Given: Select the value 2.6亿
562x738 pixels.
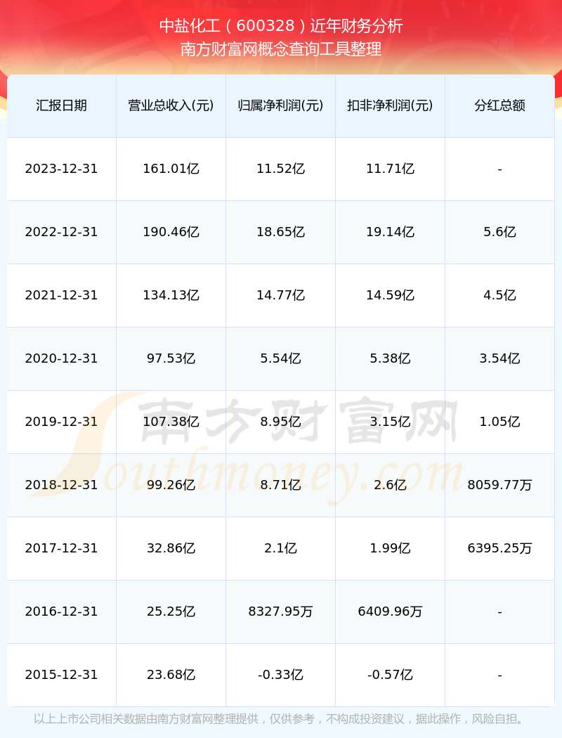Looking at the screenshot, I should [390, 485].
